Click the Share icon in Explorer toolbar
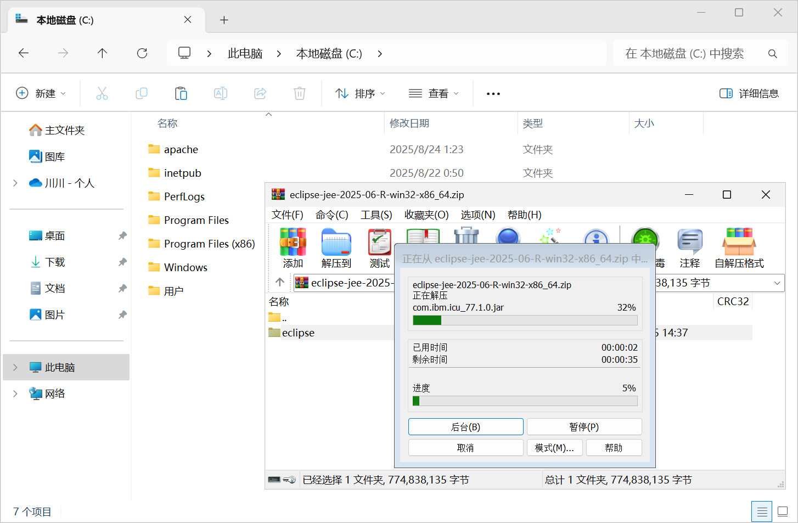This screenshot has width=798, height=523. click(260, 93)
